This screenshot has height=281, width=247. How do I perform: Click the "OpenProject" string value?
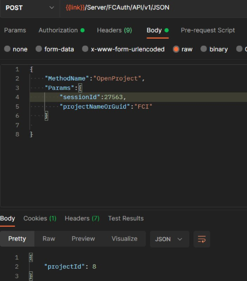pos(117,78)
